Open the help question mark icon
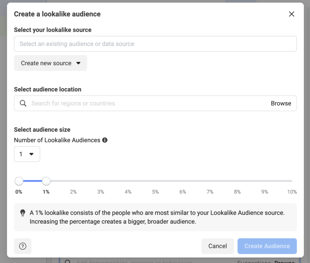Image resolution: width=310 pixels, height=263 pixels. pos(23,246)
